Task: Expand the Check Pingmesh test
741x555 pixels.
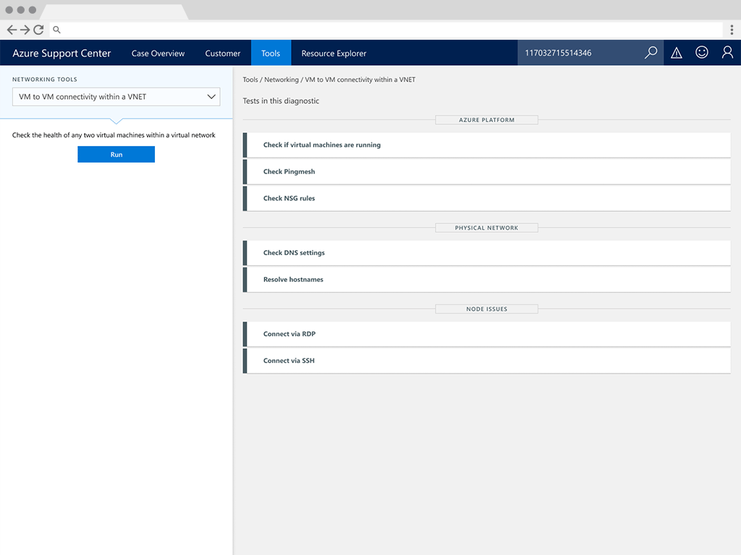Action: click(x=487, y=172)
